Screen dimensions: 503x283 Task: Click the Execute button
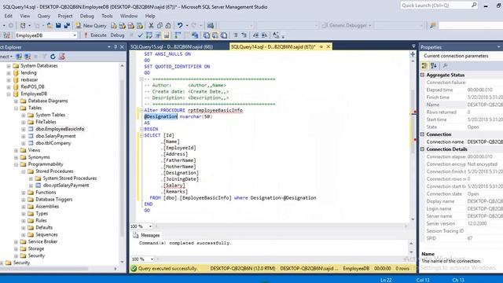[95, 35]
